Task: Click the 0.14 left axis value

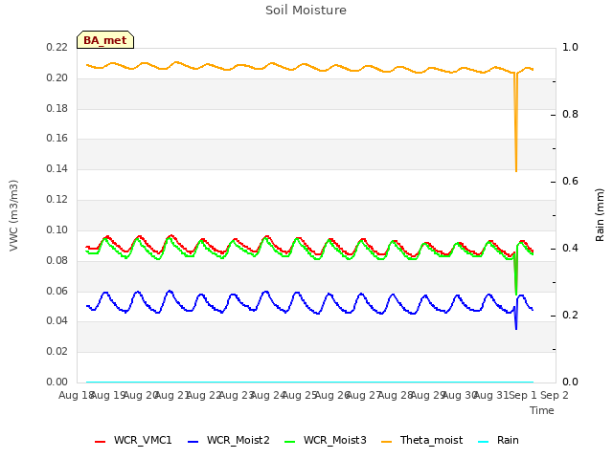Action: pyautogui.click(x=57, y=168)
